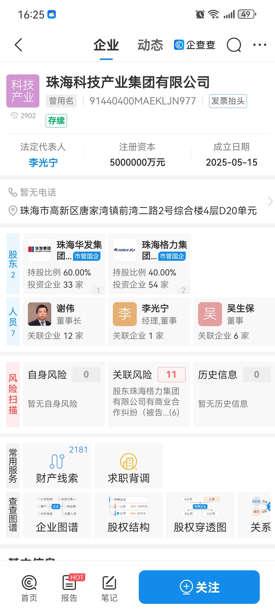Tap the alarm icon in status bar
The image size is (275, 613).
200,14
